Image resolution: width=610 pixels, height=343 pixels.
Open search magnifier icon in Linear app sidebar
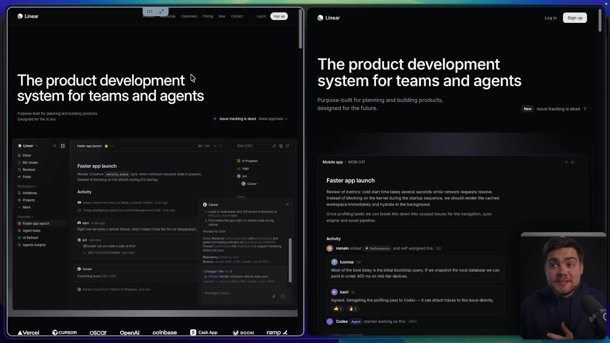coord(55,146)
